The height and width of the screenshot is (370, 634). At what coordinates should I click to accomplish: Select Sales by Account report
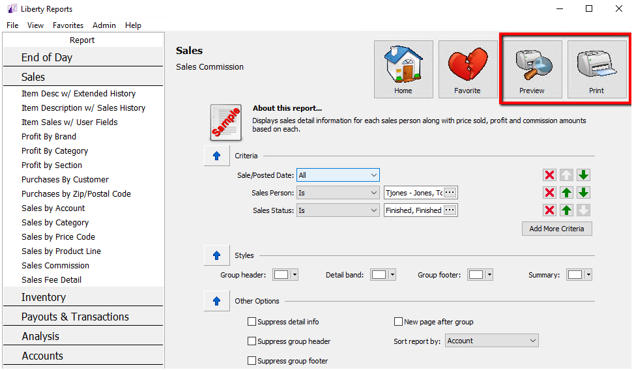point(53,208)
